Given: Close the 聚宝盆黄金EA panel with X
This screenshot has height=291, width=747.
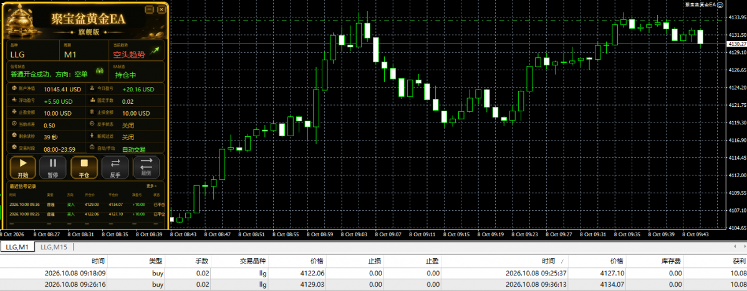Looking at the screenshot, I should coord(160,9).
